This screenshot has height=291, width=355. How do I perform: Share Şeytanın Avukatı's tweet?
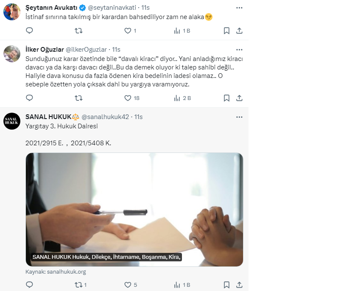tap(239, 30)
